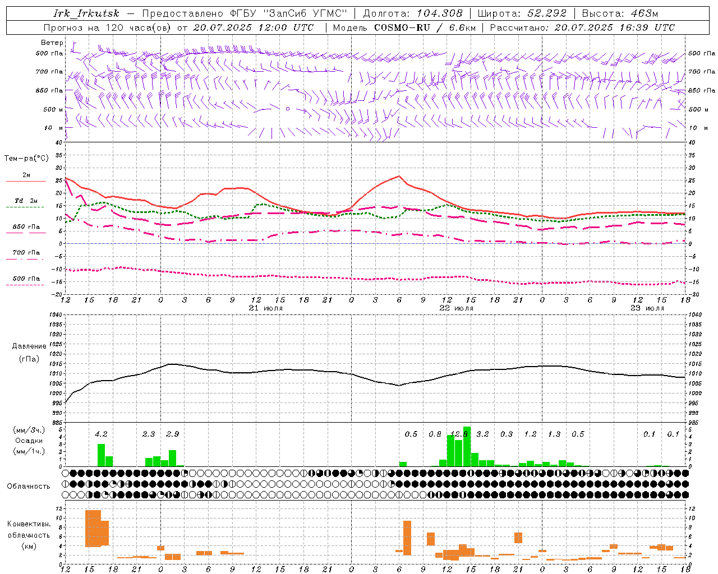The image size is (718, 574).
Task: Click the Ветер wind panel label
Action: 52,43
